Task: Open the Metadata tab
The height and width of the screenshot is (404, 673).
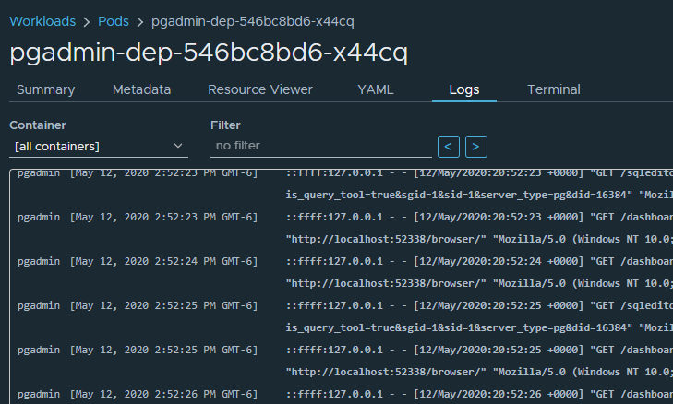Action: tap(141, 89)
